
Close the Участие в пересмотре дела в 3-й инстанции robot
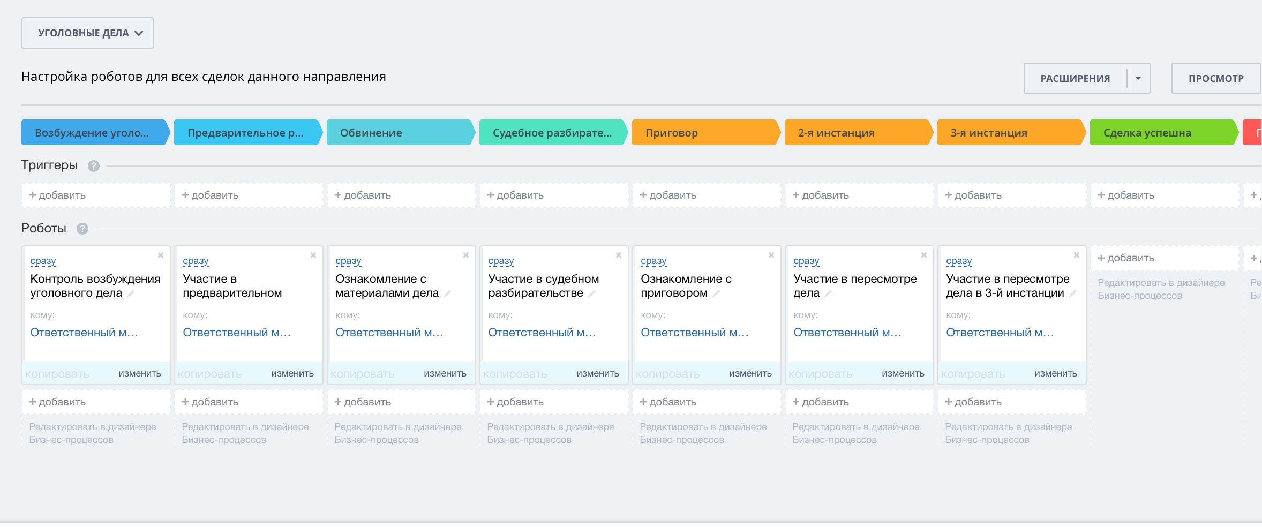(1077, 255)
